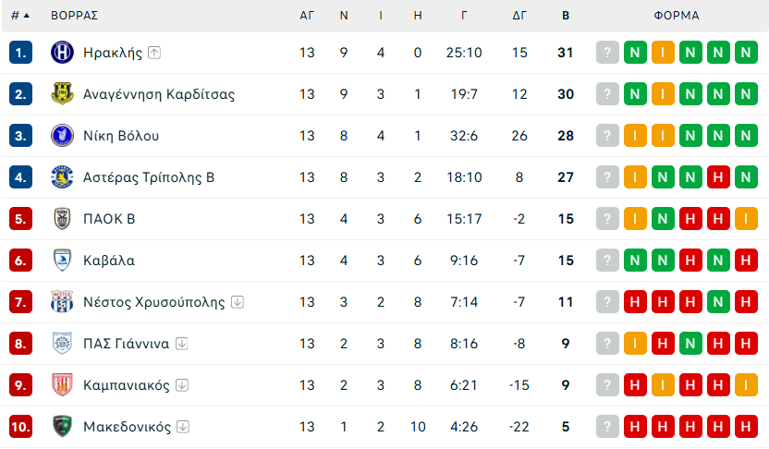Select the Καβάλα club logo
This screenshot has height=449, width=769.
point(61,261)
